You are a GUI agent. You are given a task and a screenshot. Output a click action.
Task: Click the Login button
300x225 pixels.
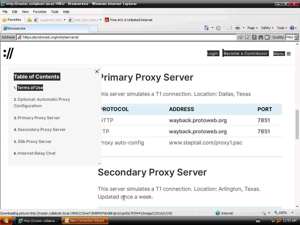pyautogui.click(x=213, y=53)
